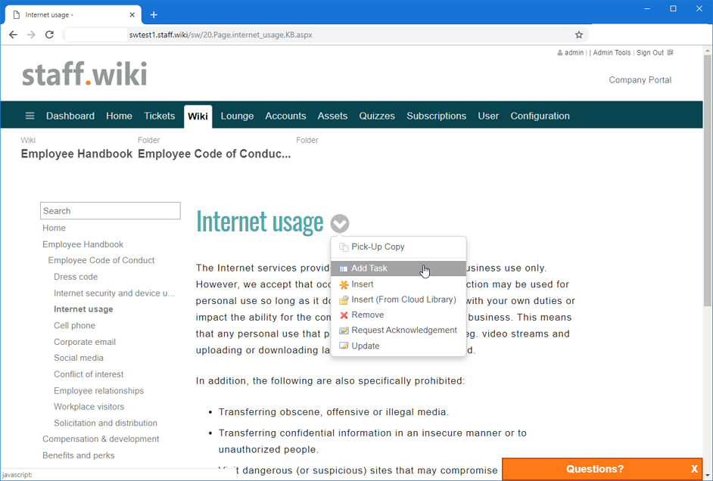713x481 pixels.
Task: Open Employee Code of Conduct sidebar item
Action: 101,260
